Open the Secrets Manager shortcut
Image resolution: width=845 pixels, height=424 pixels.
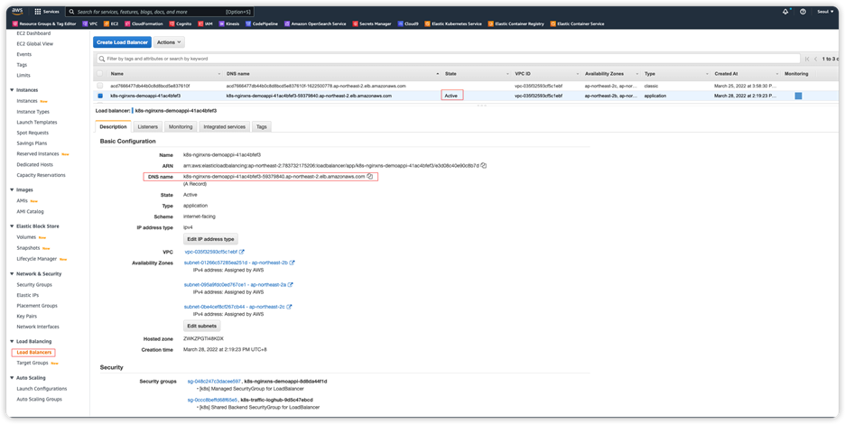click(372, 23)
